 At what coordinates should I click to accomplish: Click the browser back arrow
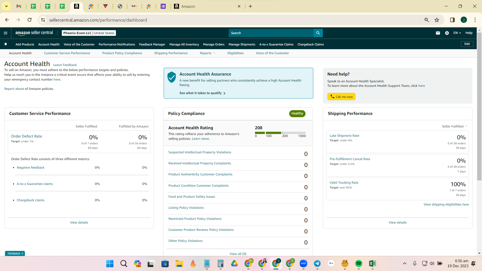(x=7, y=20)
